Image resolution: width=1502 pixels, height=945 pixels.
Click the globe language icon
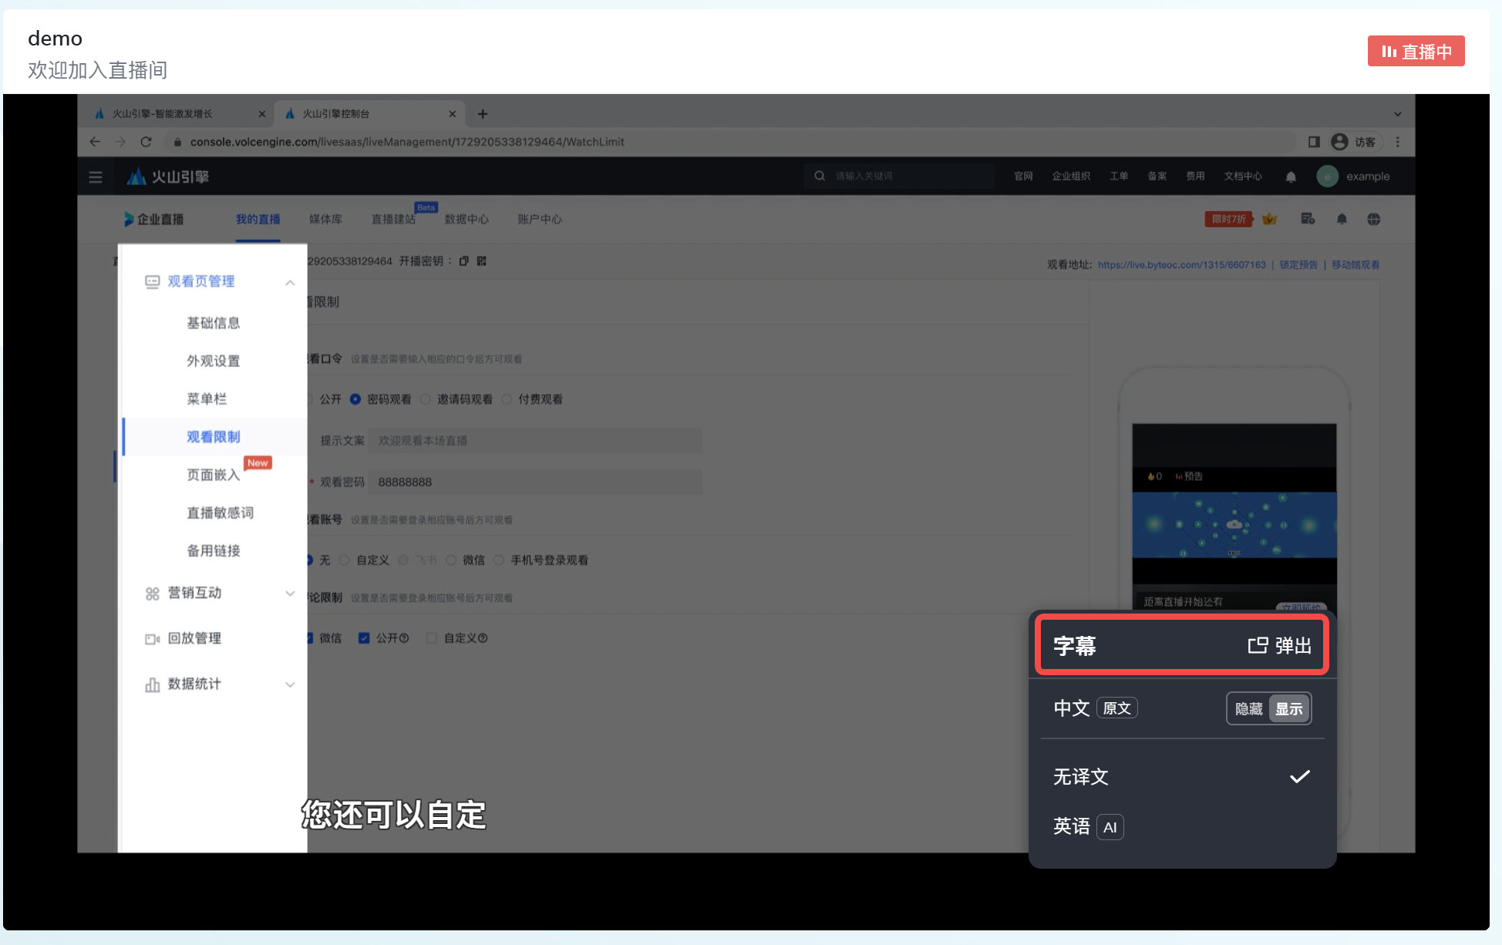(x=1373, y=220)
